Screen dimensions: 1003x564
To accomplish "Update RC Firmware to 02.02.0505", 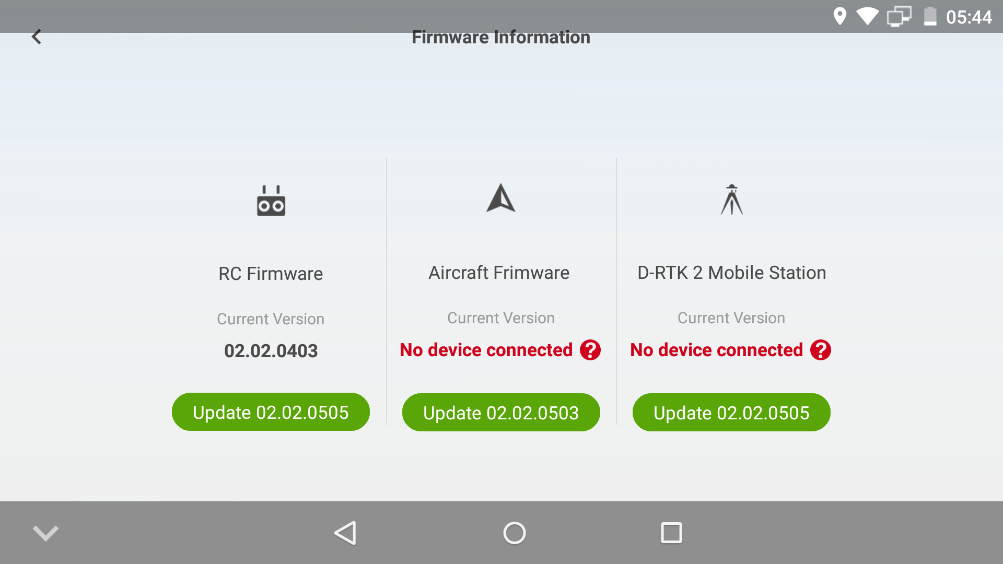I will pos(271,412).
